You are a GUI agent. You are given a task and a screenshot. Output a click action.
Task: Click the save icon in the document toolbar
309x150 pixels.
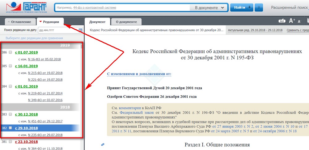[307, 21]
